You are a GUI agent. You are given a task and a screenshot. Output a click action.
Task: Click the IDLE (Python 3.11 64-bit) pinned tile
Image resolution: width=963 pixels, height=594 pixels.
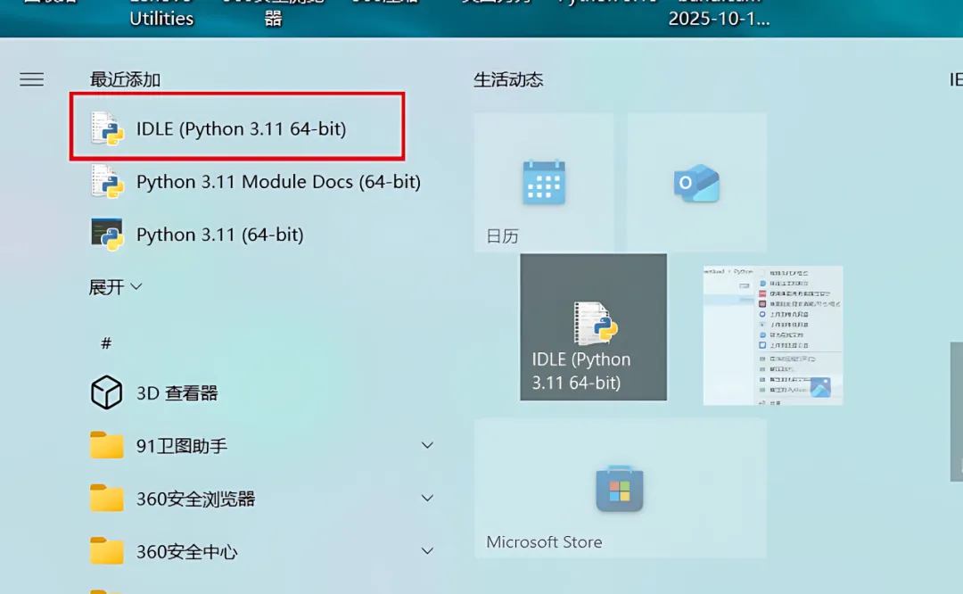(x=593, y=326)
